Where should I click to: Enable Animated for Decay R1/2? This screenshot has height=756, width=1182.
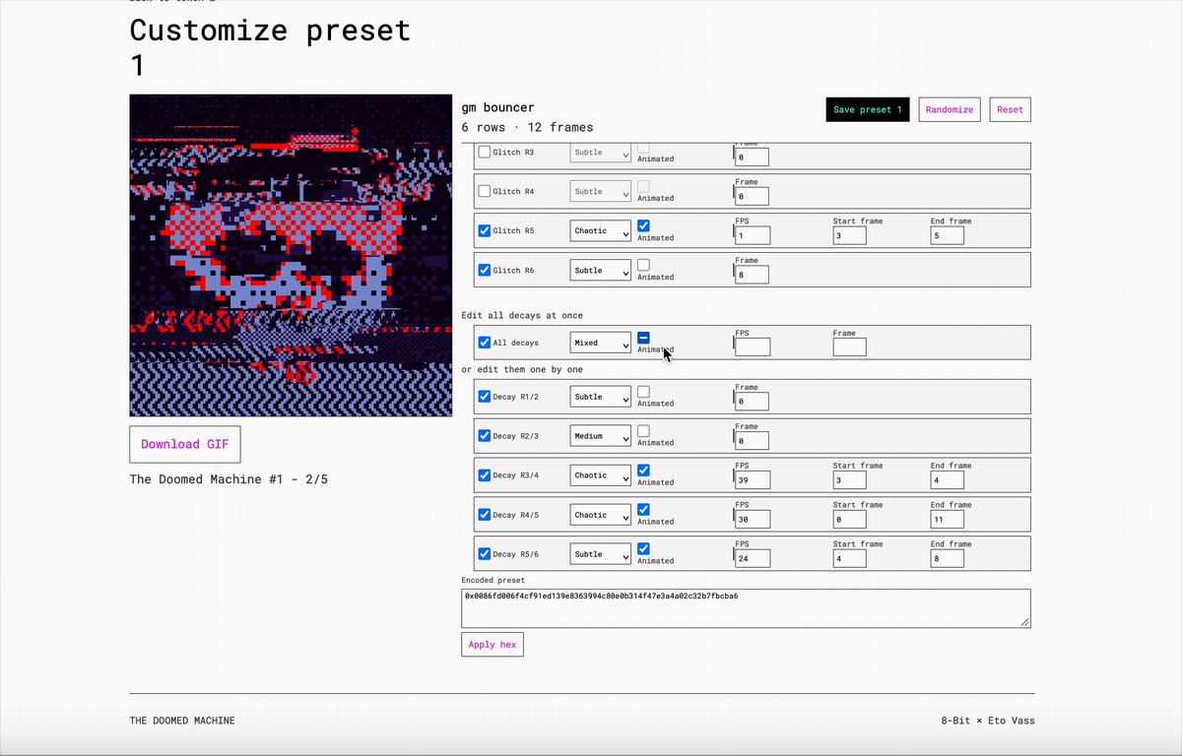643,391
